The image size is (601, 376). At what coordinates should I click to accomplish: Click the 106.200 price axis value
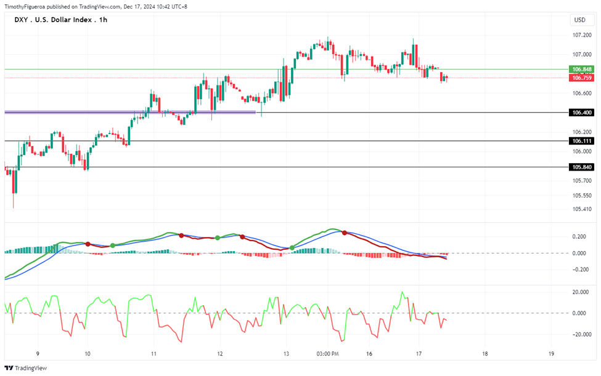click(x=582, y=132)
